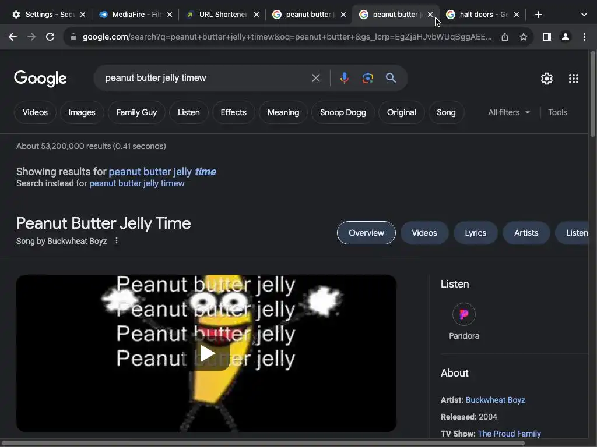Screen dimensions: 597x447
Task: Click the address bar URL
Action: pyautogui.click(x=287, y=37)
